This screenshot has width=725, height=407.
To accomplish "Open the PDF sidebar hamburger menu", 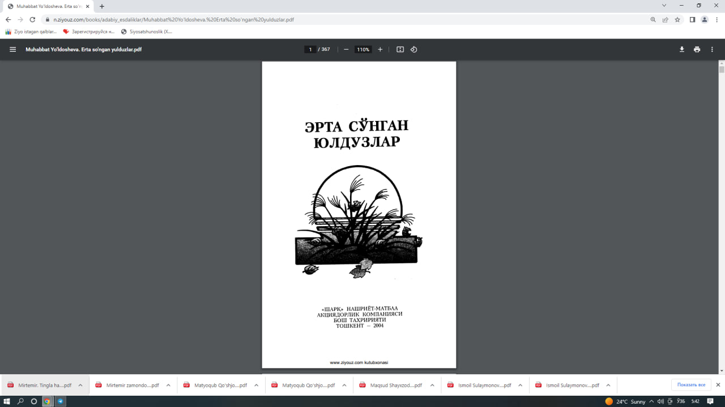I will 12,49.
